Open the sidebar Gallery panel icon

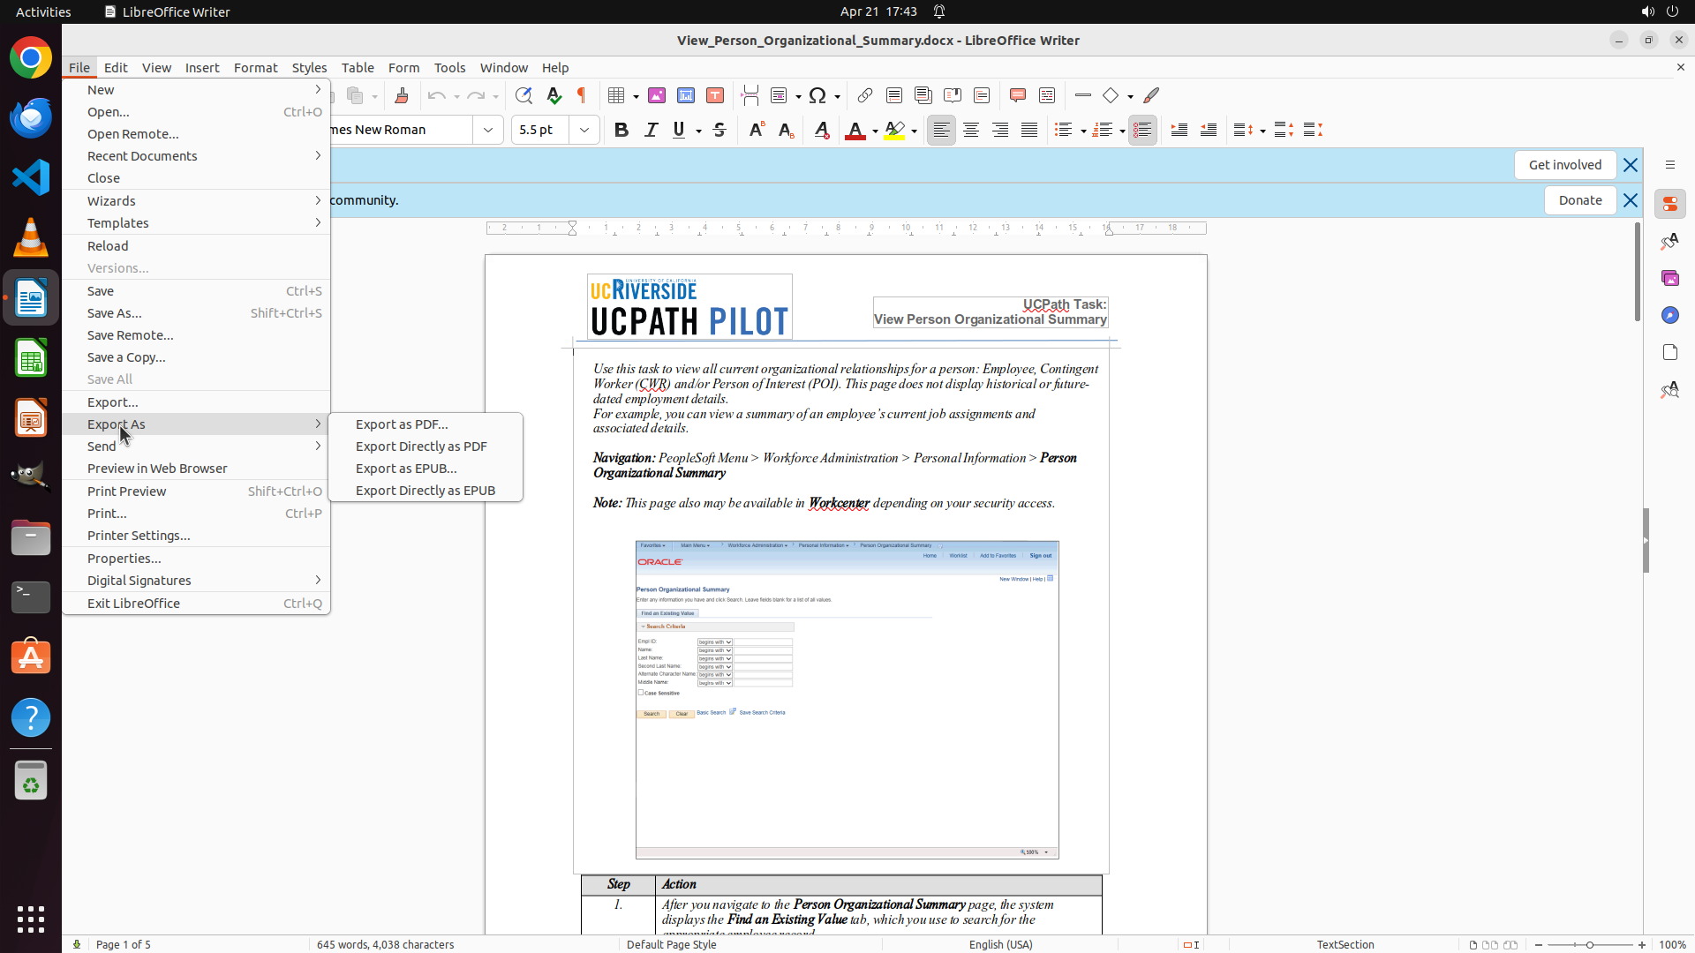1669,278
